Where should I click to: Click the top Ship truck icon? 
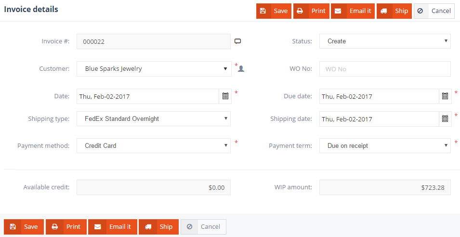click(x=384, y=11)
